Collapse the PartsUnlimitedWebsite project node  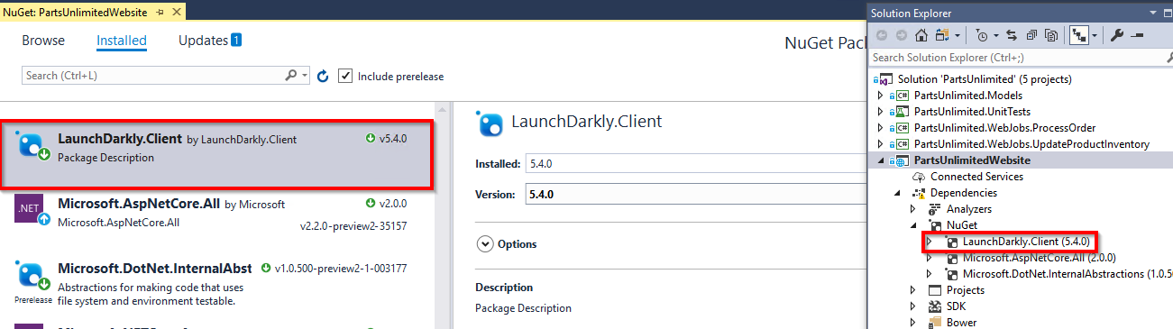coord(880,160)
